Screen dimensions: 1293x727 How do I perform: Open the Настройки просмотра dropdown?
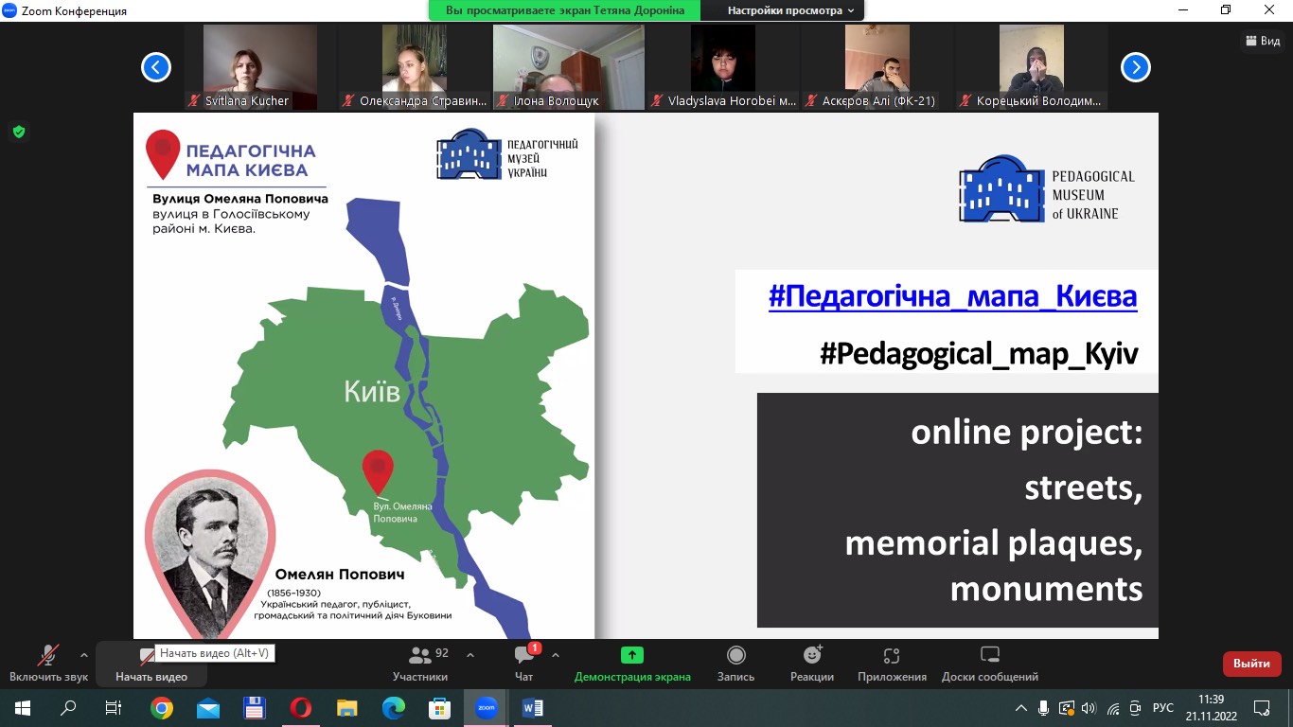pyautogui.click(x=790, y=10)
